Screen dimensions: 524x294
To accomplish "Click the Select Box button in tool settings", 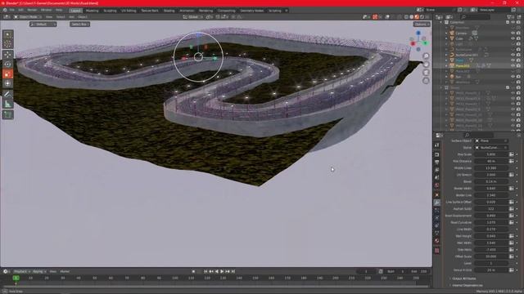I will click(x=79, y=24).
